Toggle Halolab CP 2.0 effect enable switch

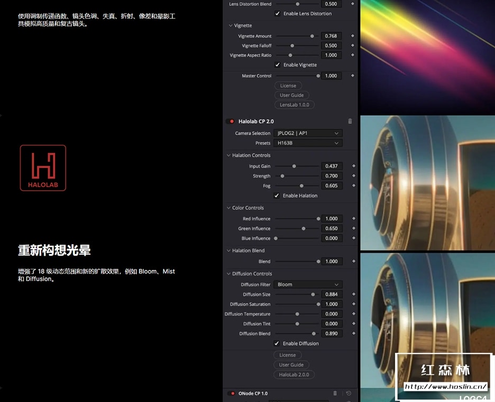click(231, 121)
